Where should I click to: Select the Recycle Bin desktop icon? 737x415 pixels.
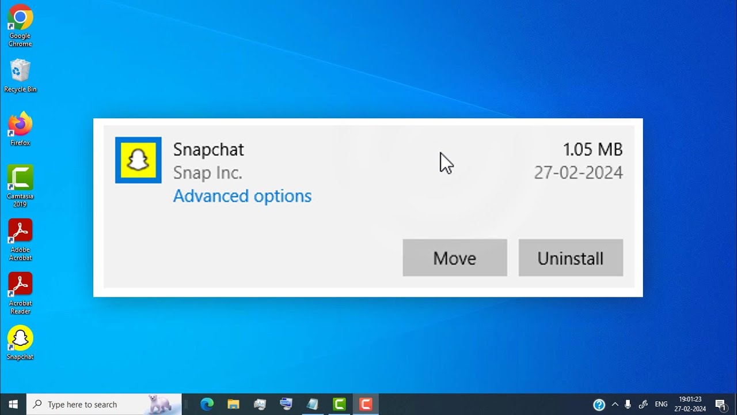click(x=20, y=76)
